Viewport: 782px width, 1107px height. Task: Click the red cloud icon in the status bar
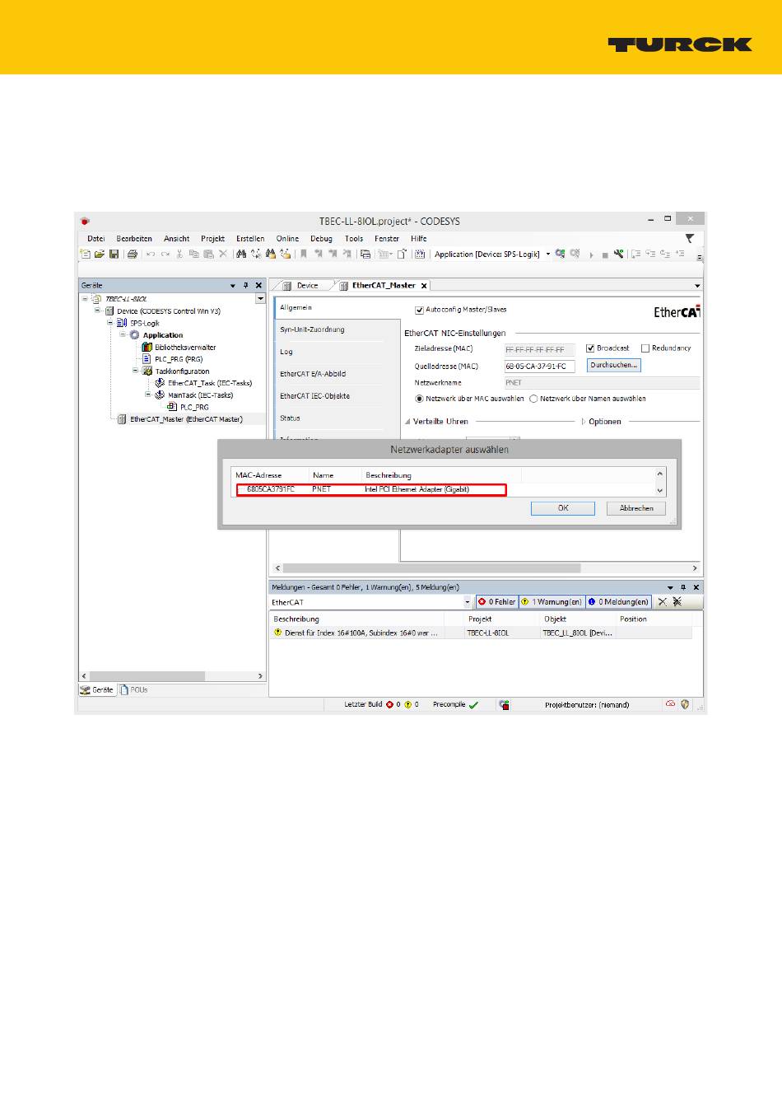[x=670, y=704]
